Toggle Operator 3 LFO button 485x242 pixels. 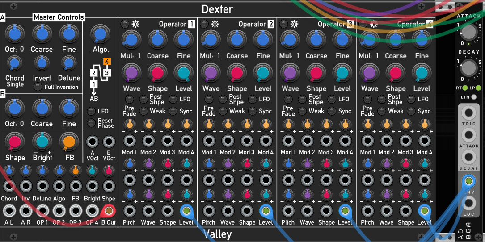[x=333, y=99]
